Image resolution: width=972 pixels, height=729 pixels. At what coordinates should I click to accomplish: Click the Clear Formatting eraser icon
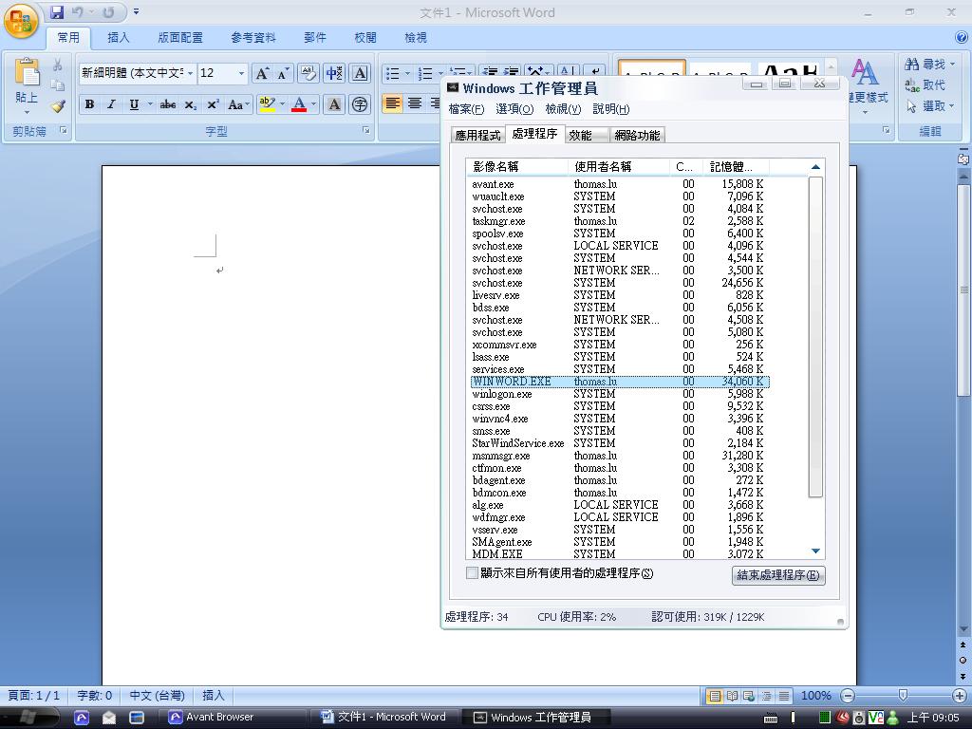click(308, 73)
